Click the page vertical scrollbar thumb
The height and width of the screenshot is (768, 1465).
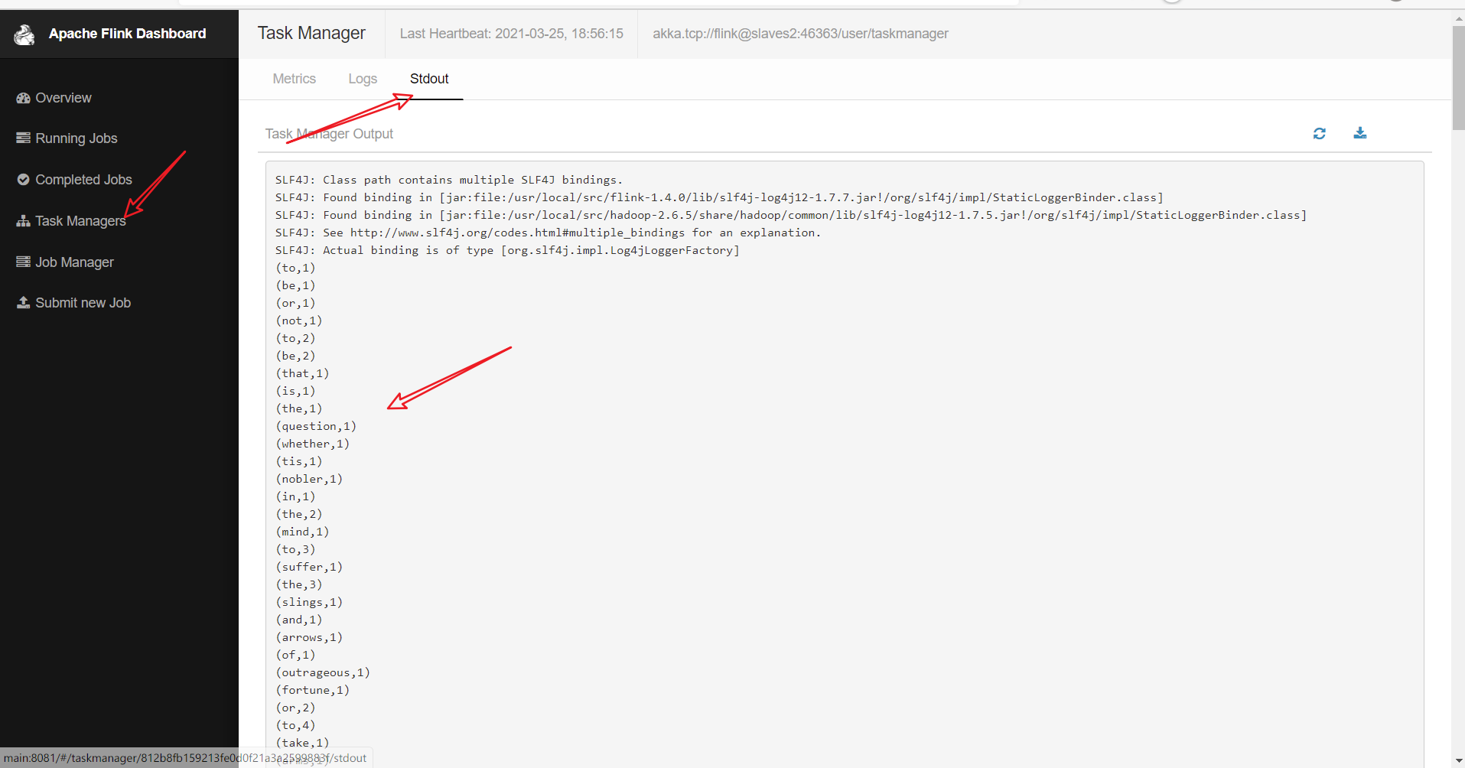(1458, 80)
